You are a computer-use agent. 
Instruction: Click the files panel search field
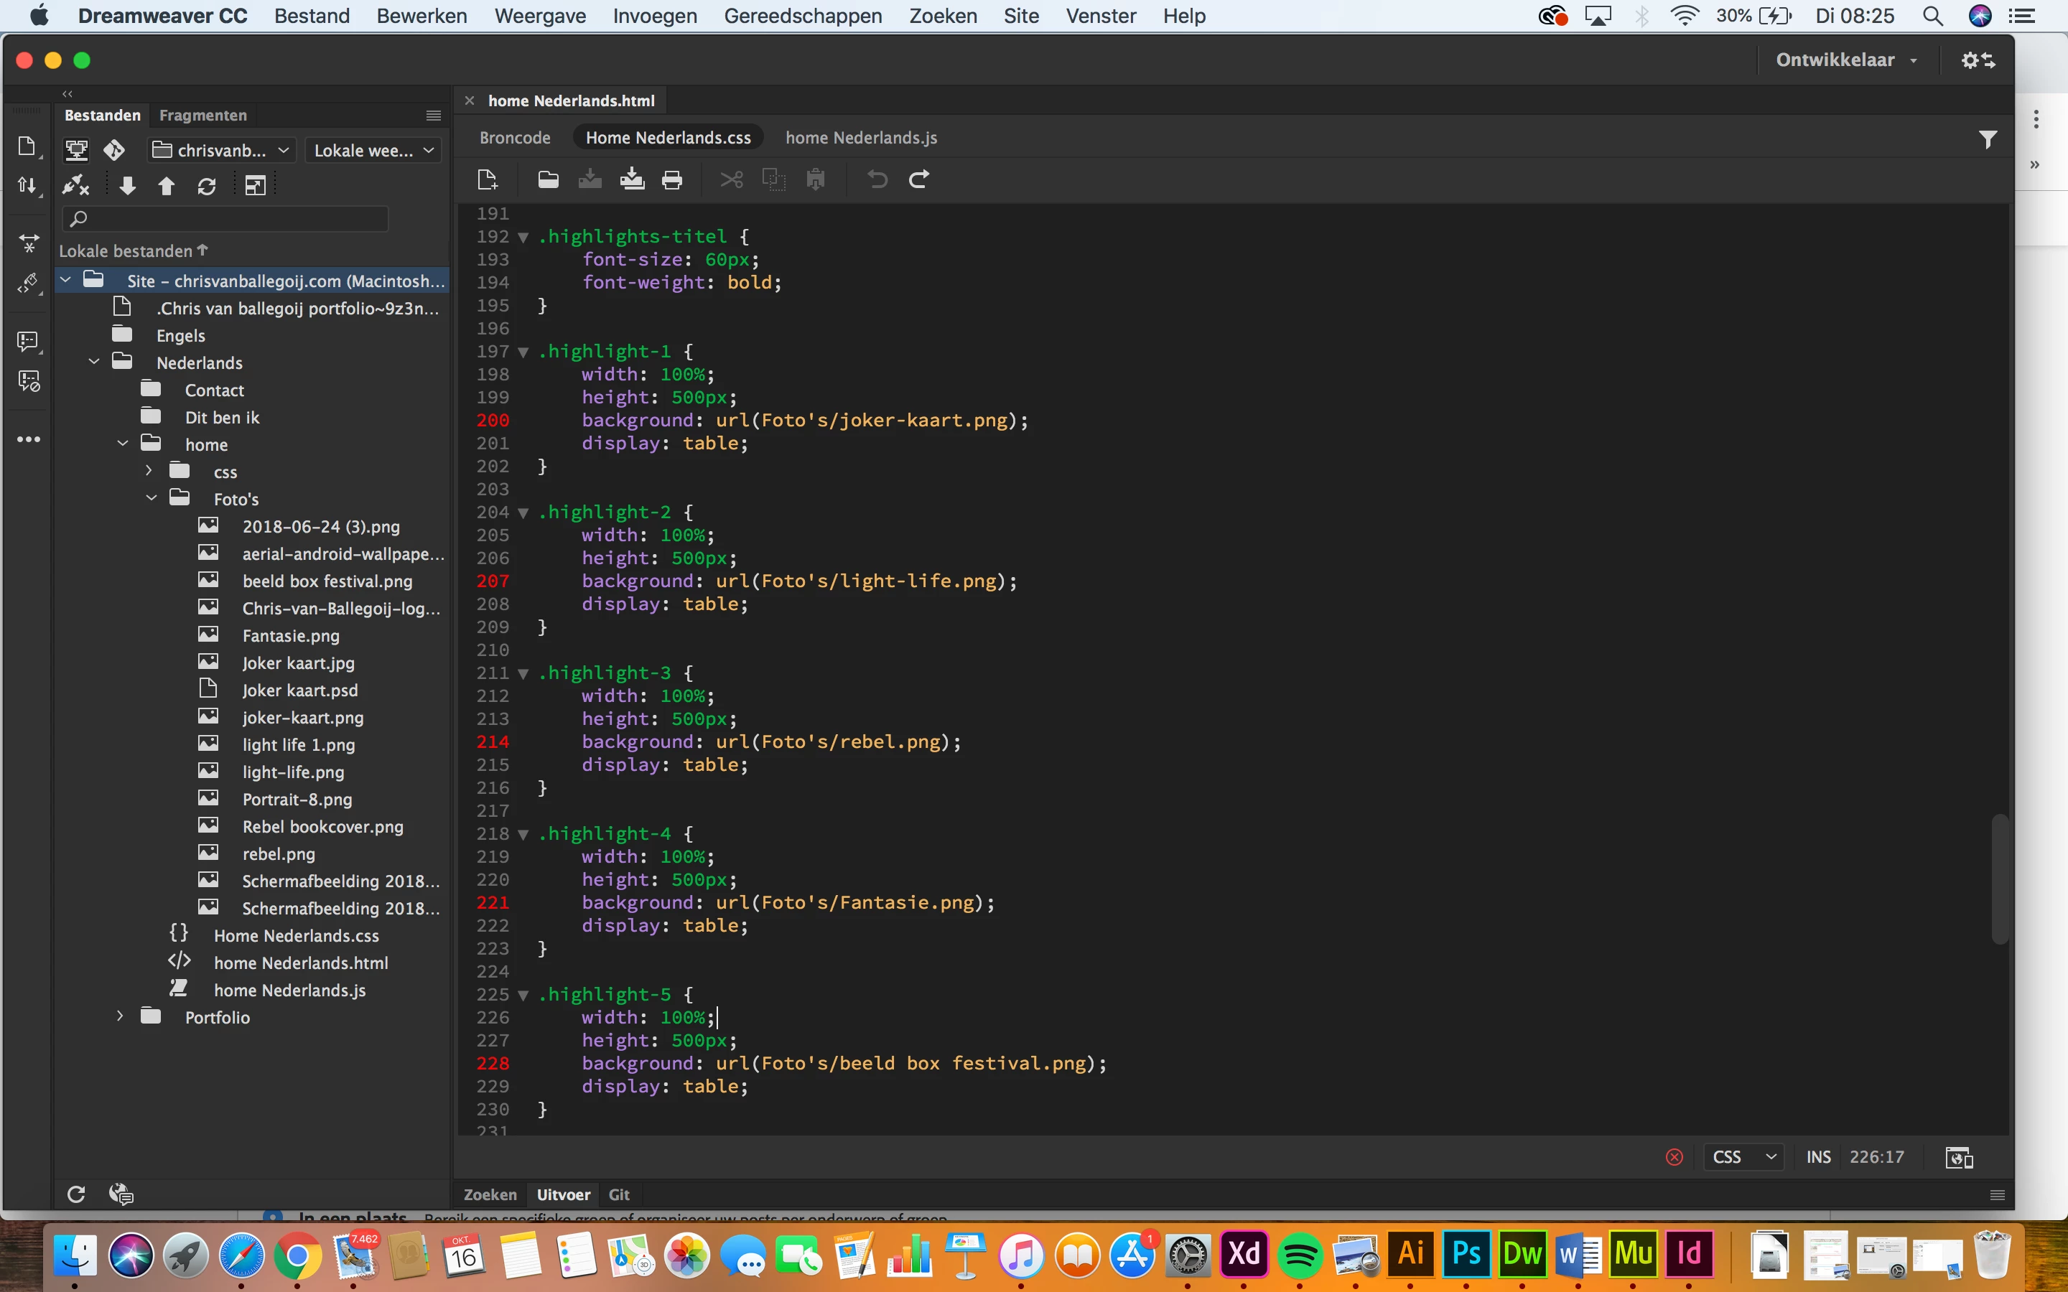(x=226, y=219)
